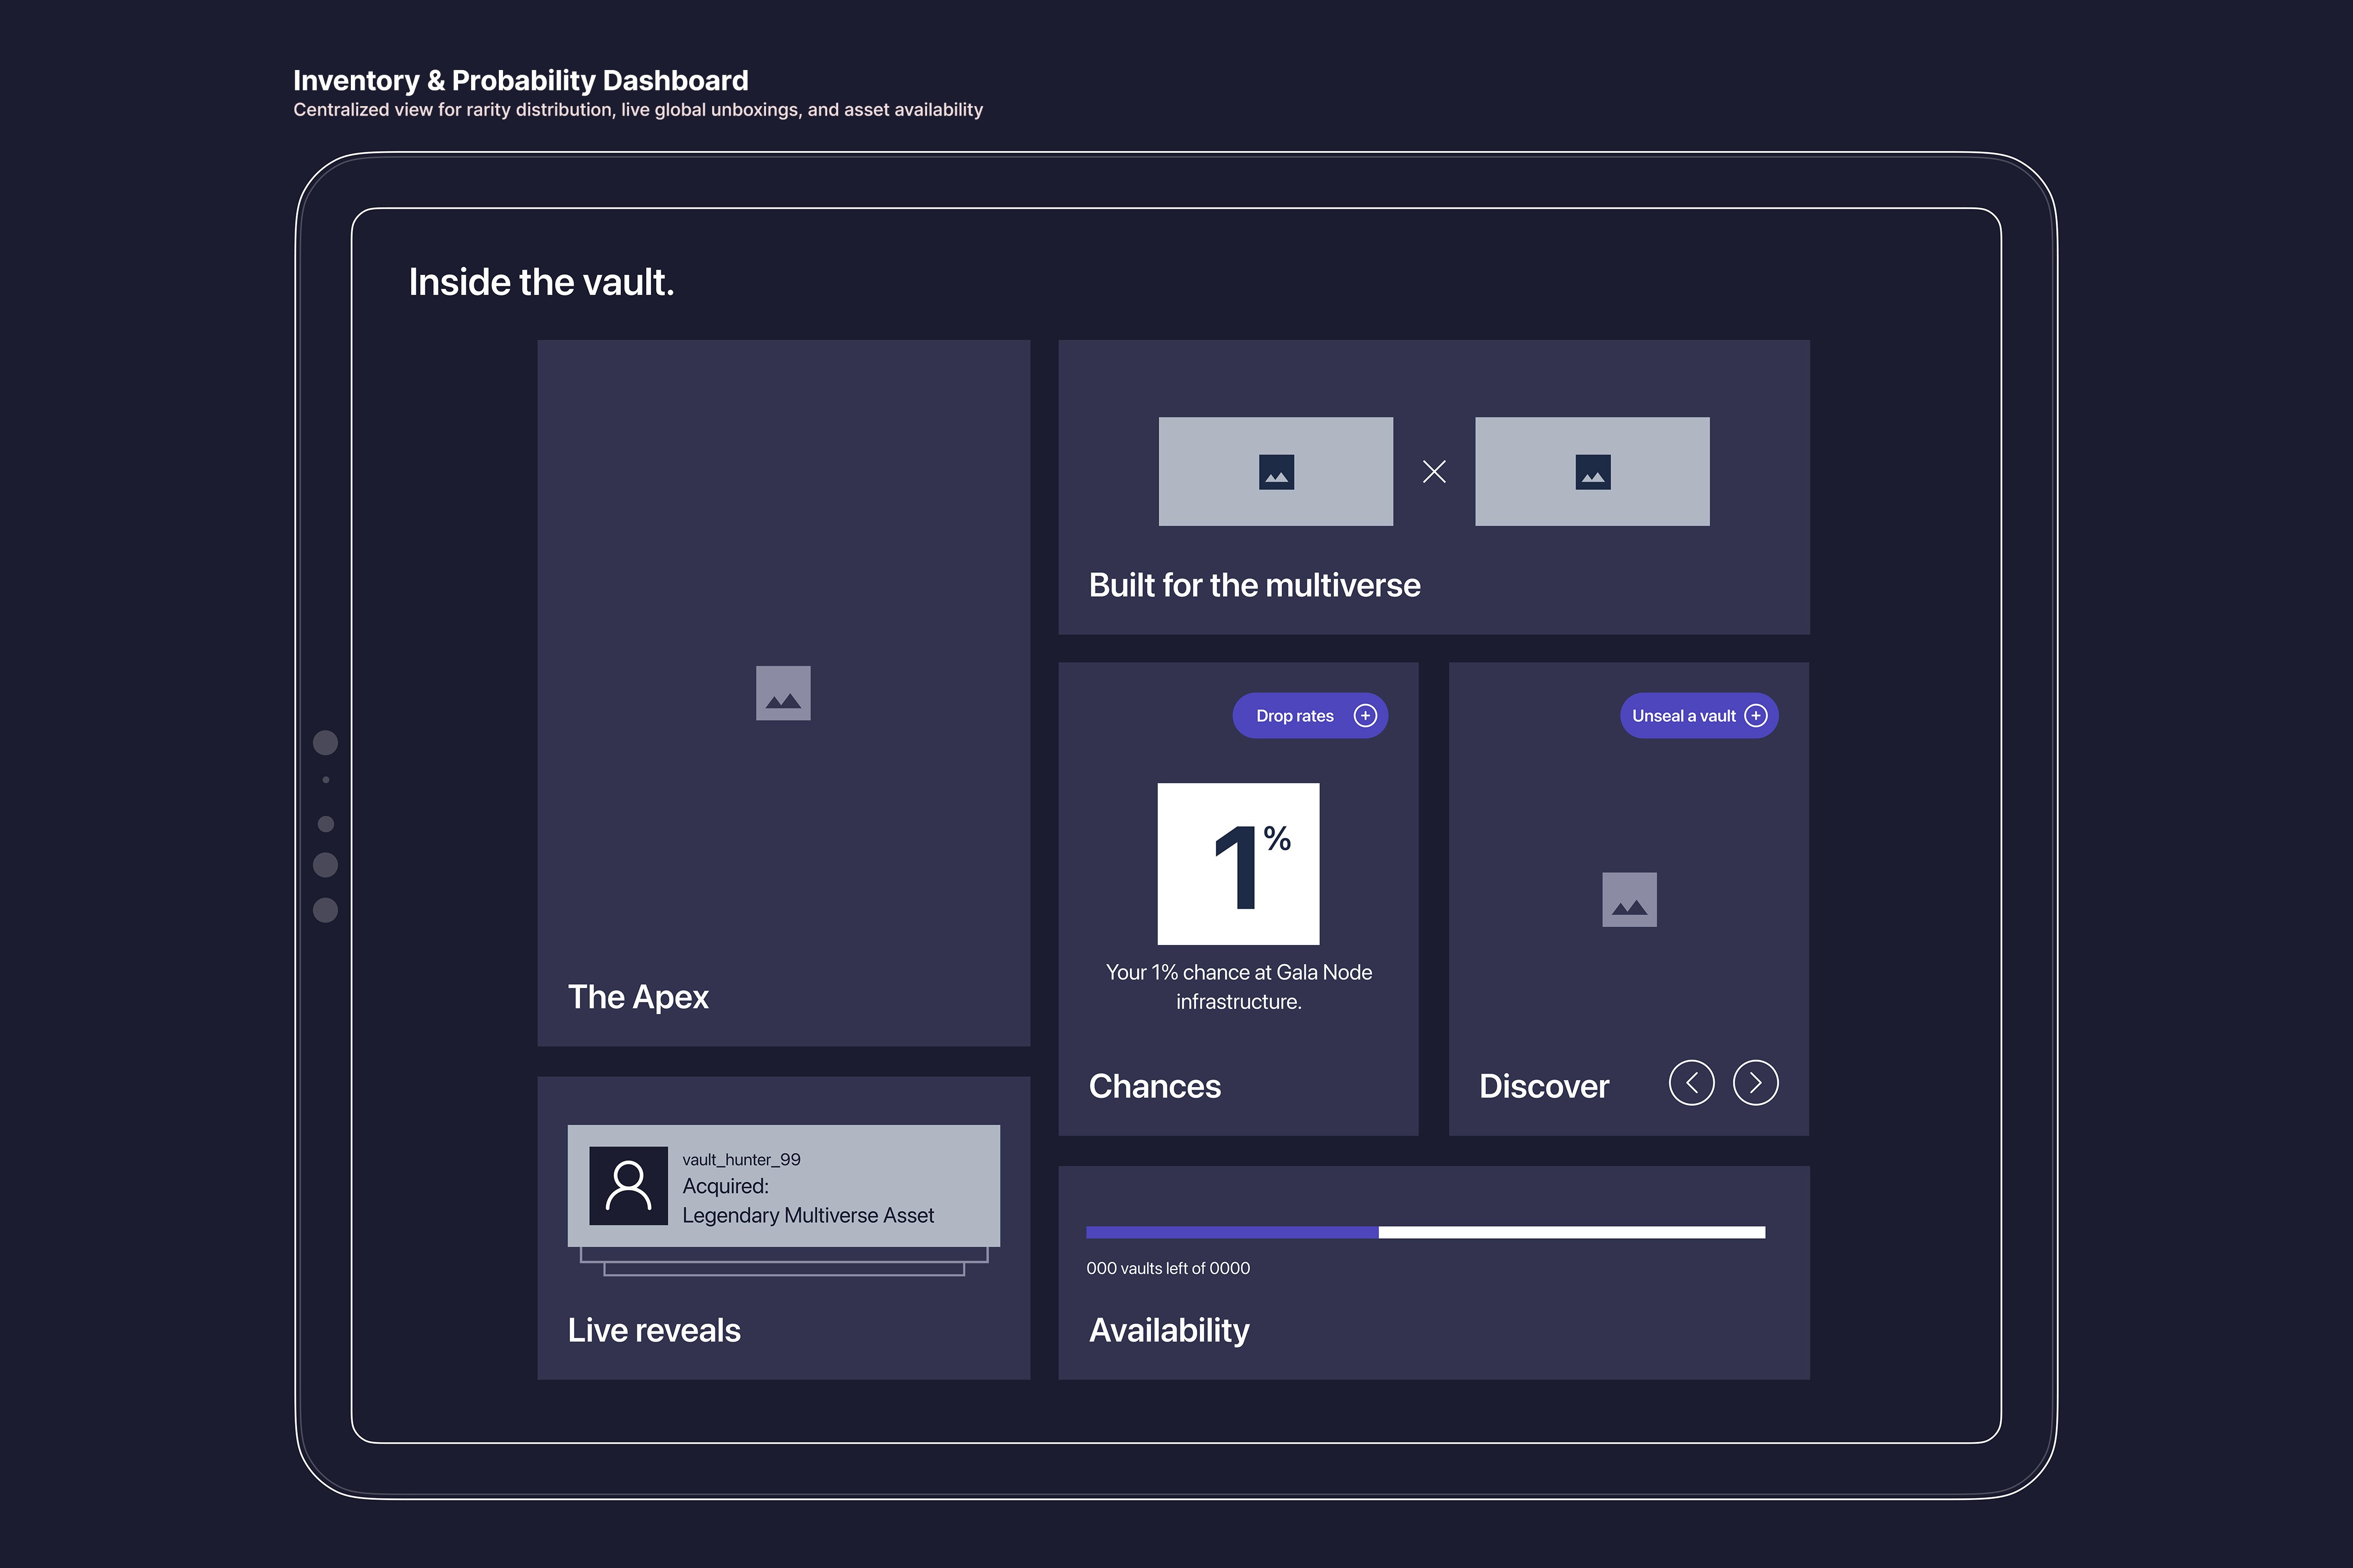Click the plus icon in Unseal a vault

(1756, 716)
